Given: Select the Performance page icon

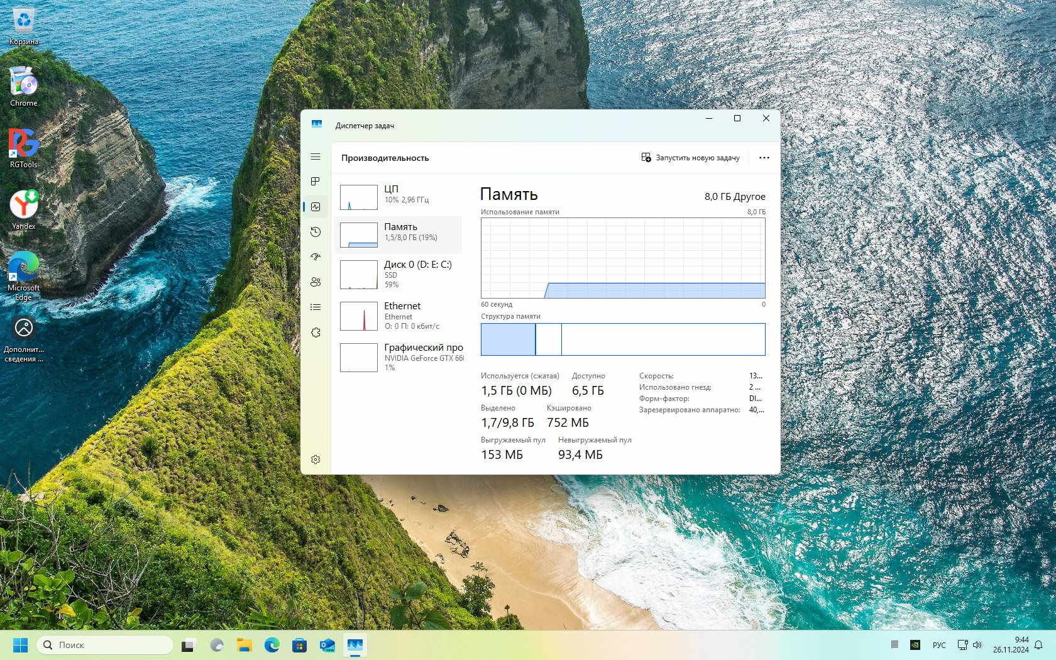Looking at the screenshot, I should point(316,207).
